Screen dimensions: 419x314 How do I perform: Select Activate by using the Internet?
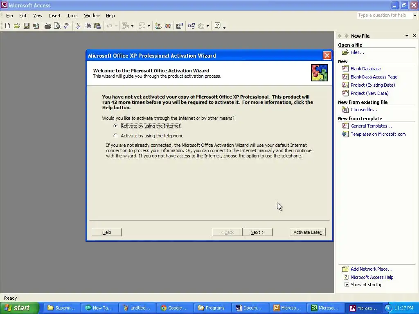point(115,126)
